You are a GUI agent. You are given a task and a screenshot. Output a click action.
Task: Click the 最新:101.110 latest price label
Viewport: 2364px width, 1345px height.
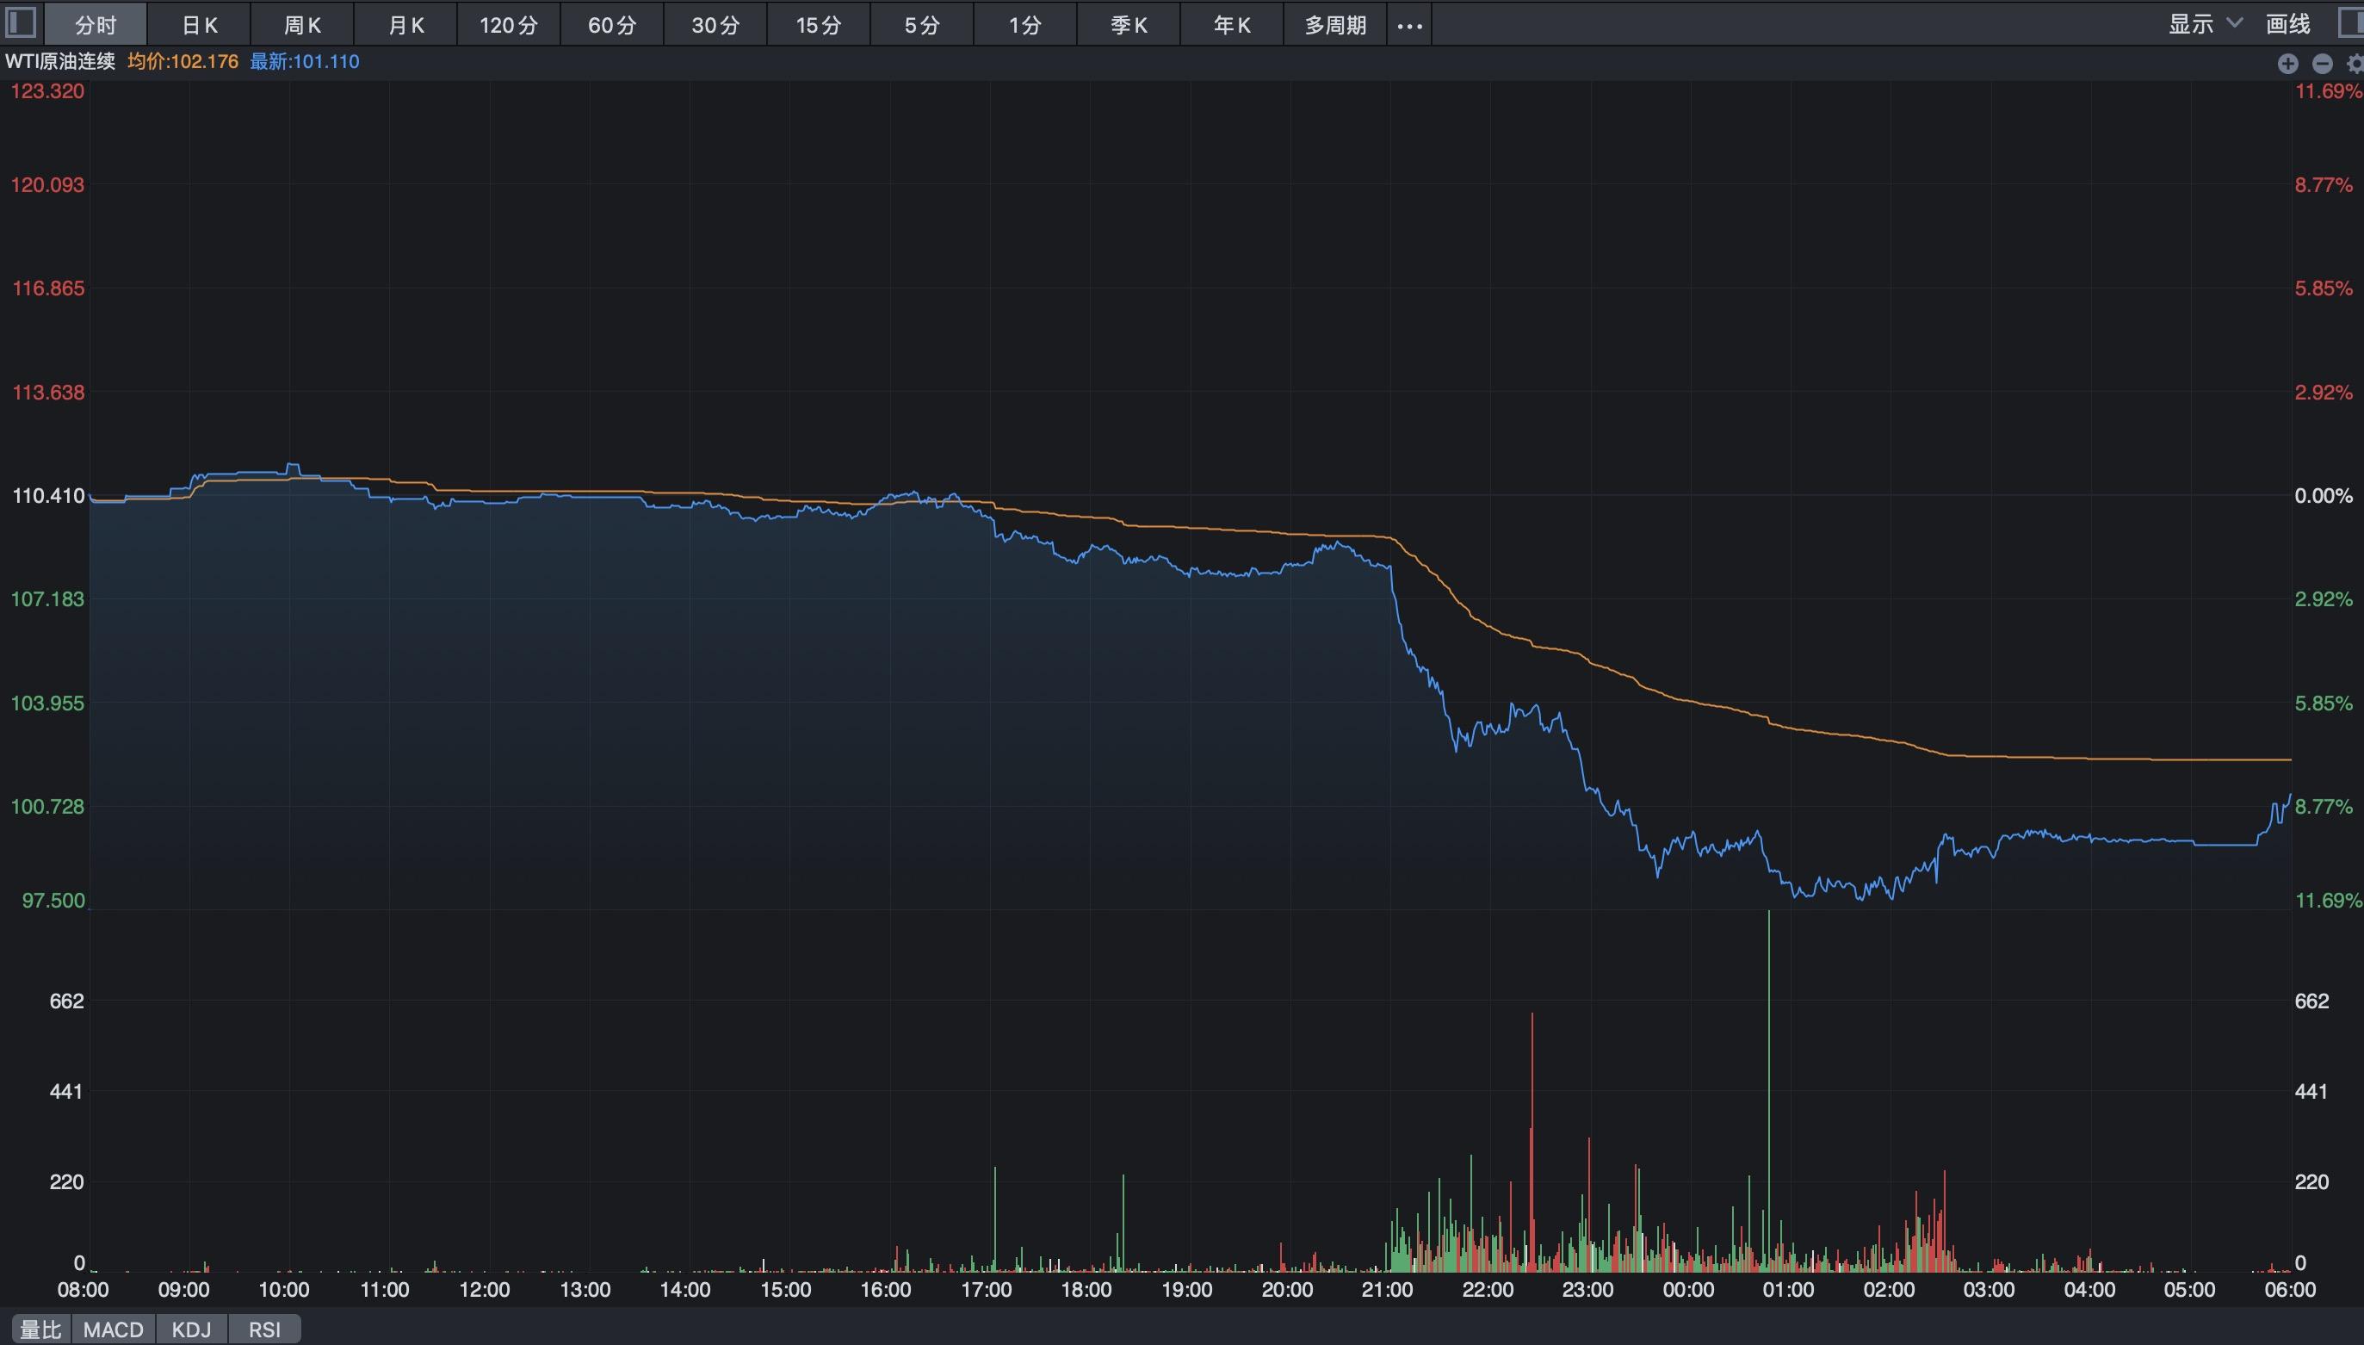point(305,62)
